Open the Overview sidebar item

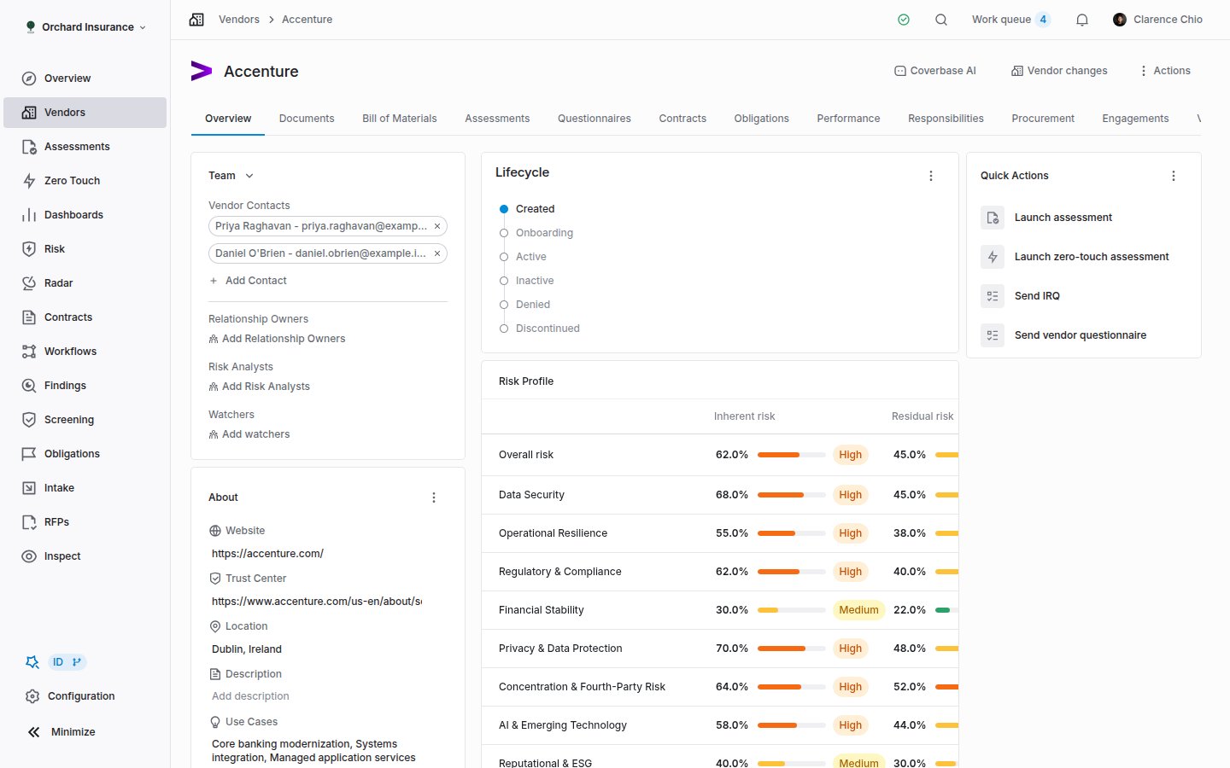(85, 79)
